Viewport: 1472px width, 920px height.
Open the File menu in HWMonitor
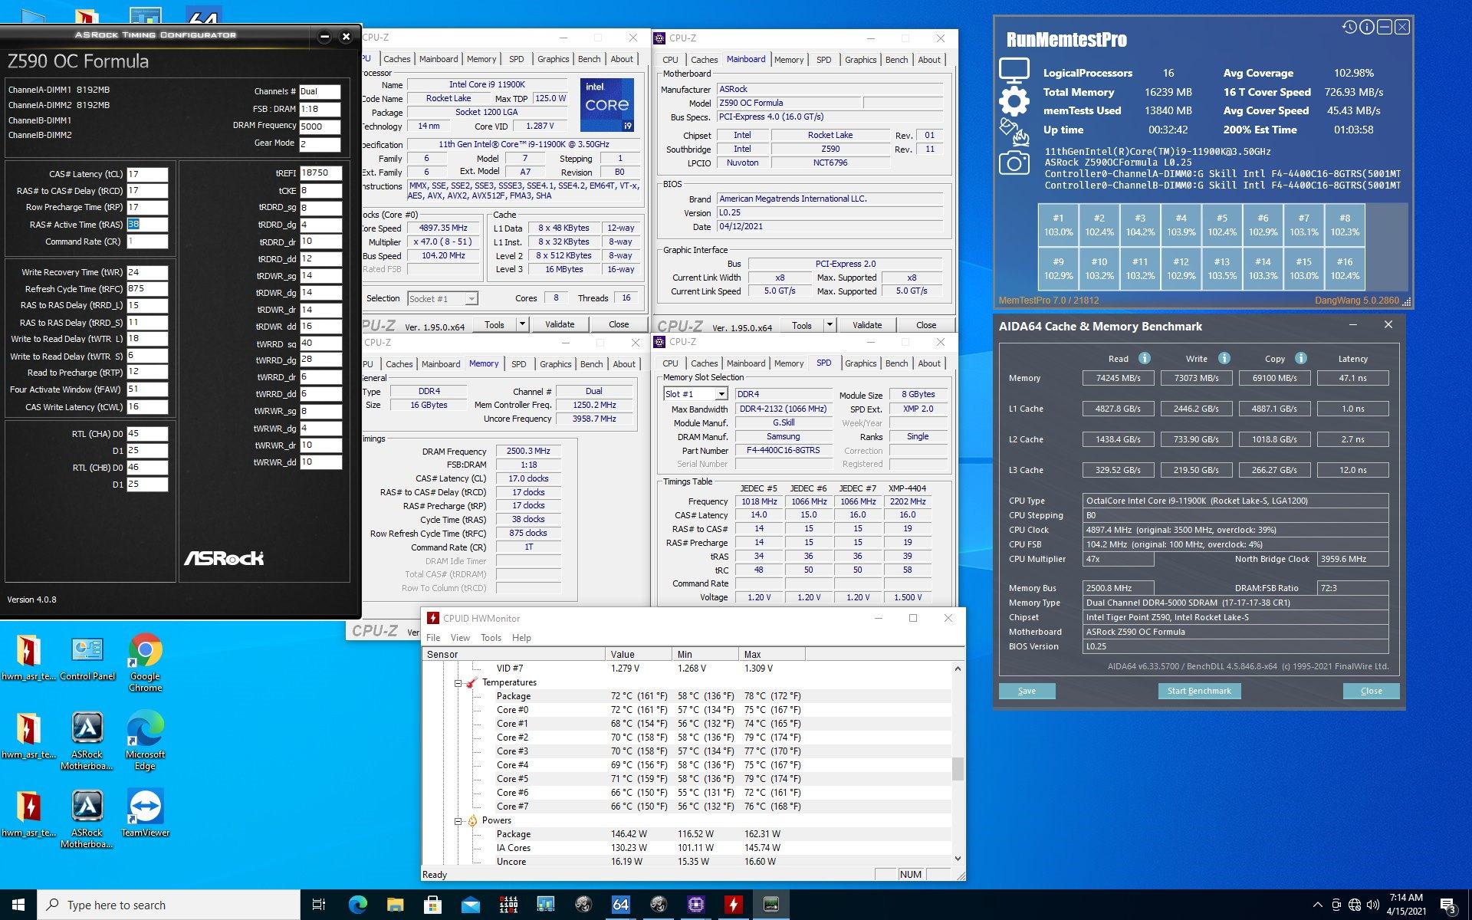[433, 638]
